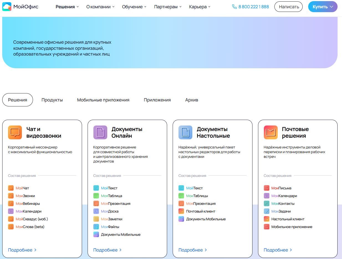The height and width of the screenshot is (259, 342).
Task: Open the Почтовые решения card title
Action: (295, 132)
